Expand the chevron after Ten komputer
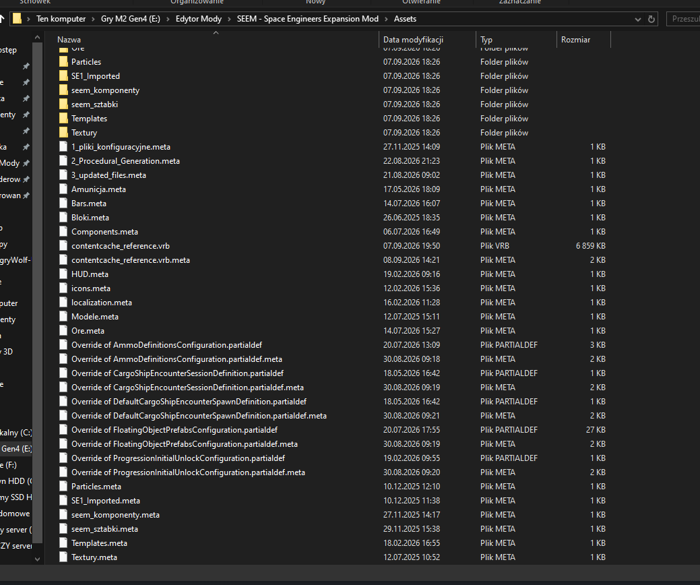Image resolution: width=700 pixels, height=585 pixels. [x=93, y=19]
